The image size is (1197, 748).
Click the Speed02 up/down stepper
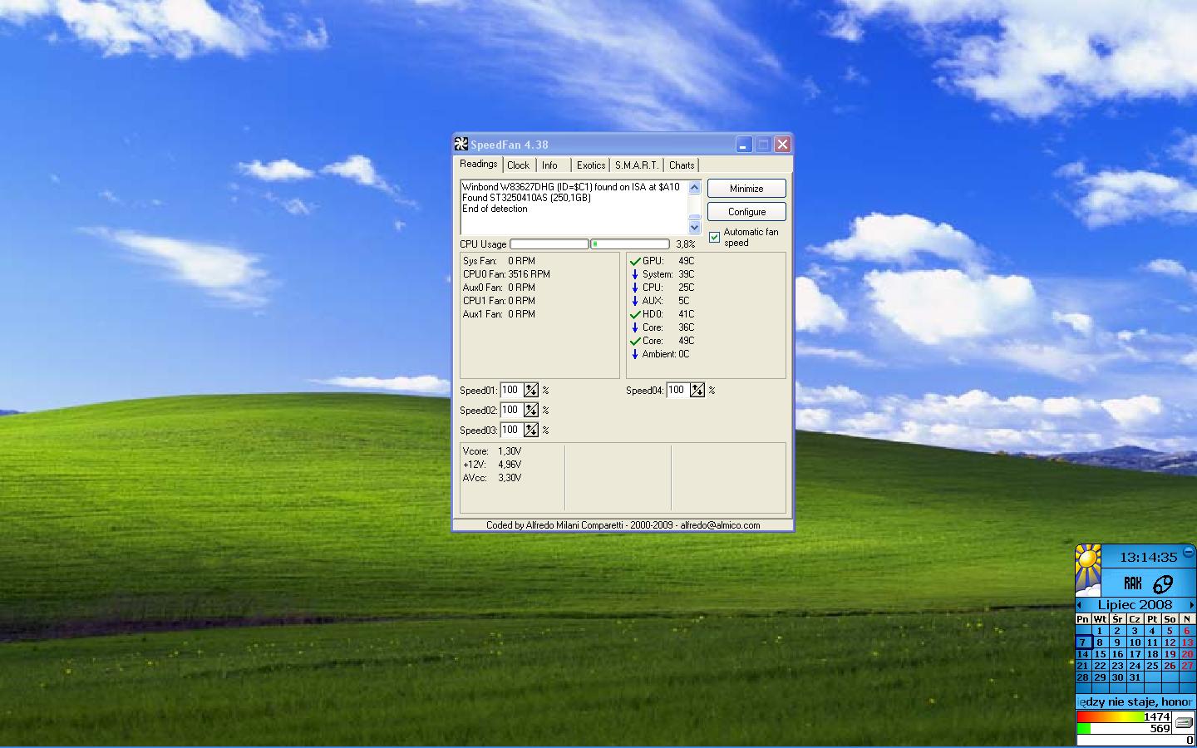pos(531,410)
